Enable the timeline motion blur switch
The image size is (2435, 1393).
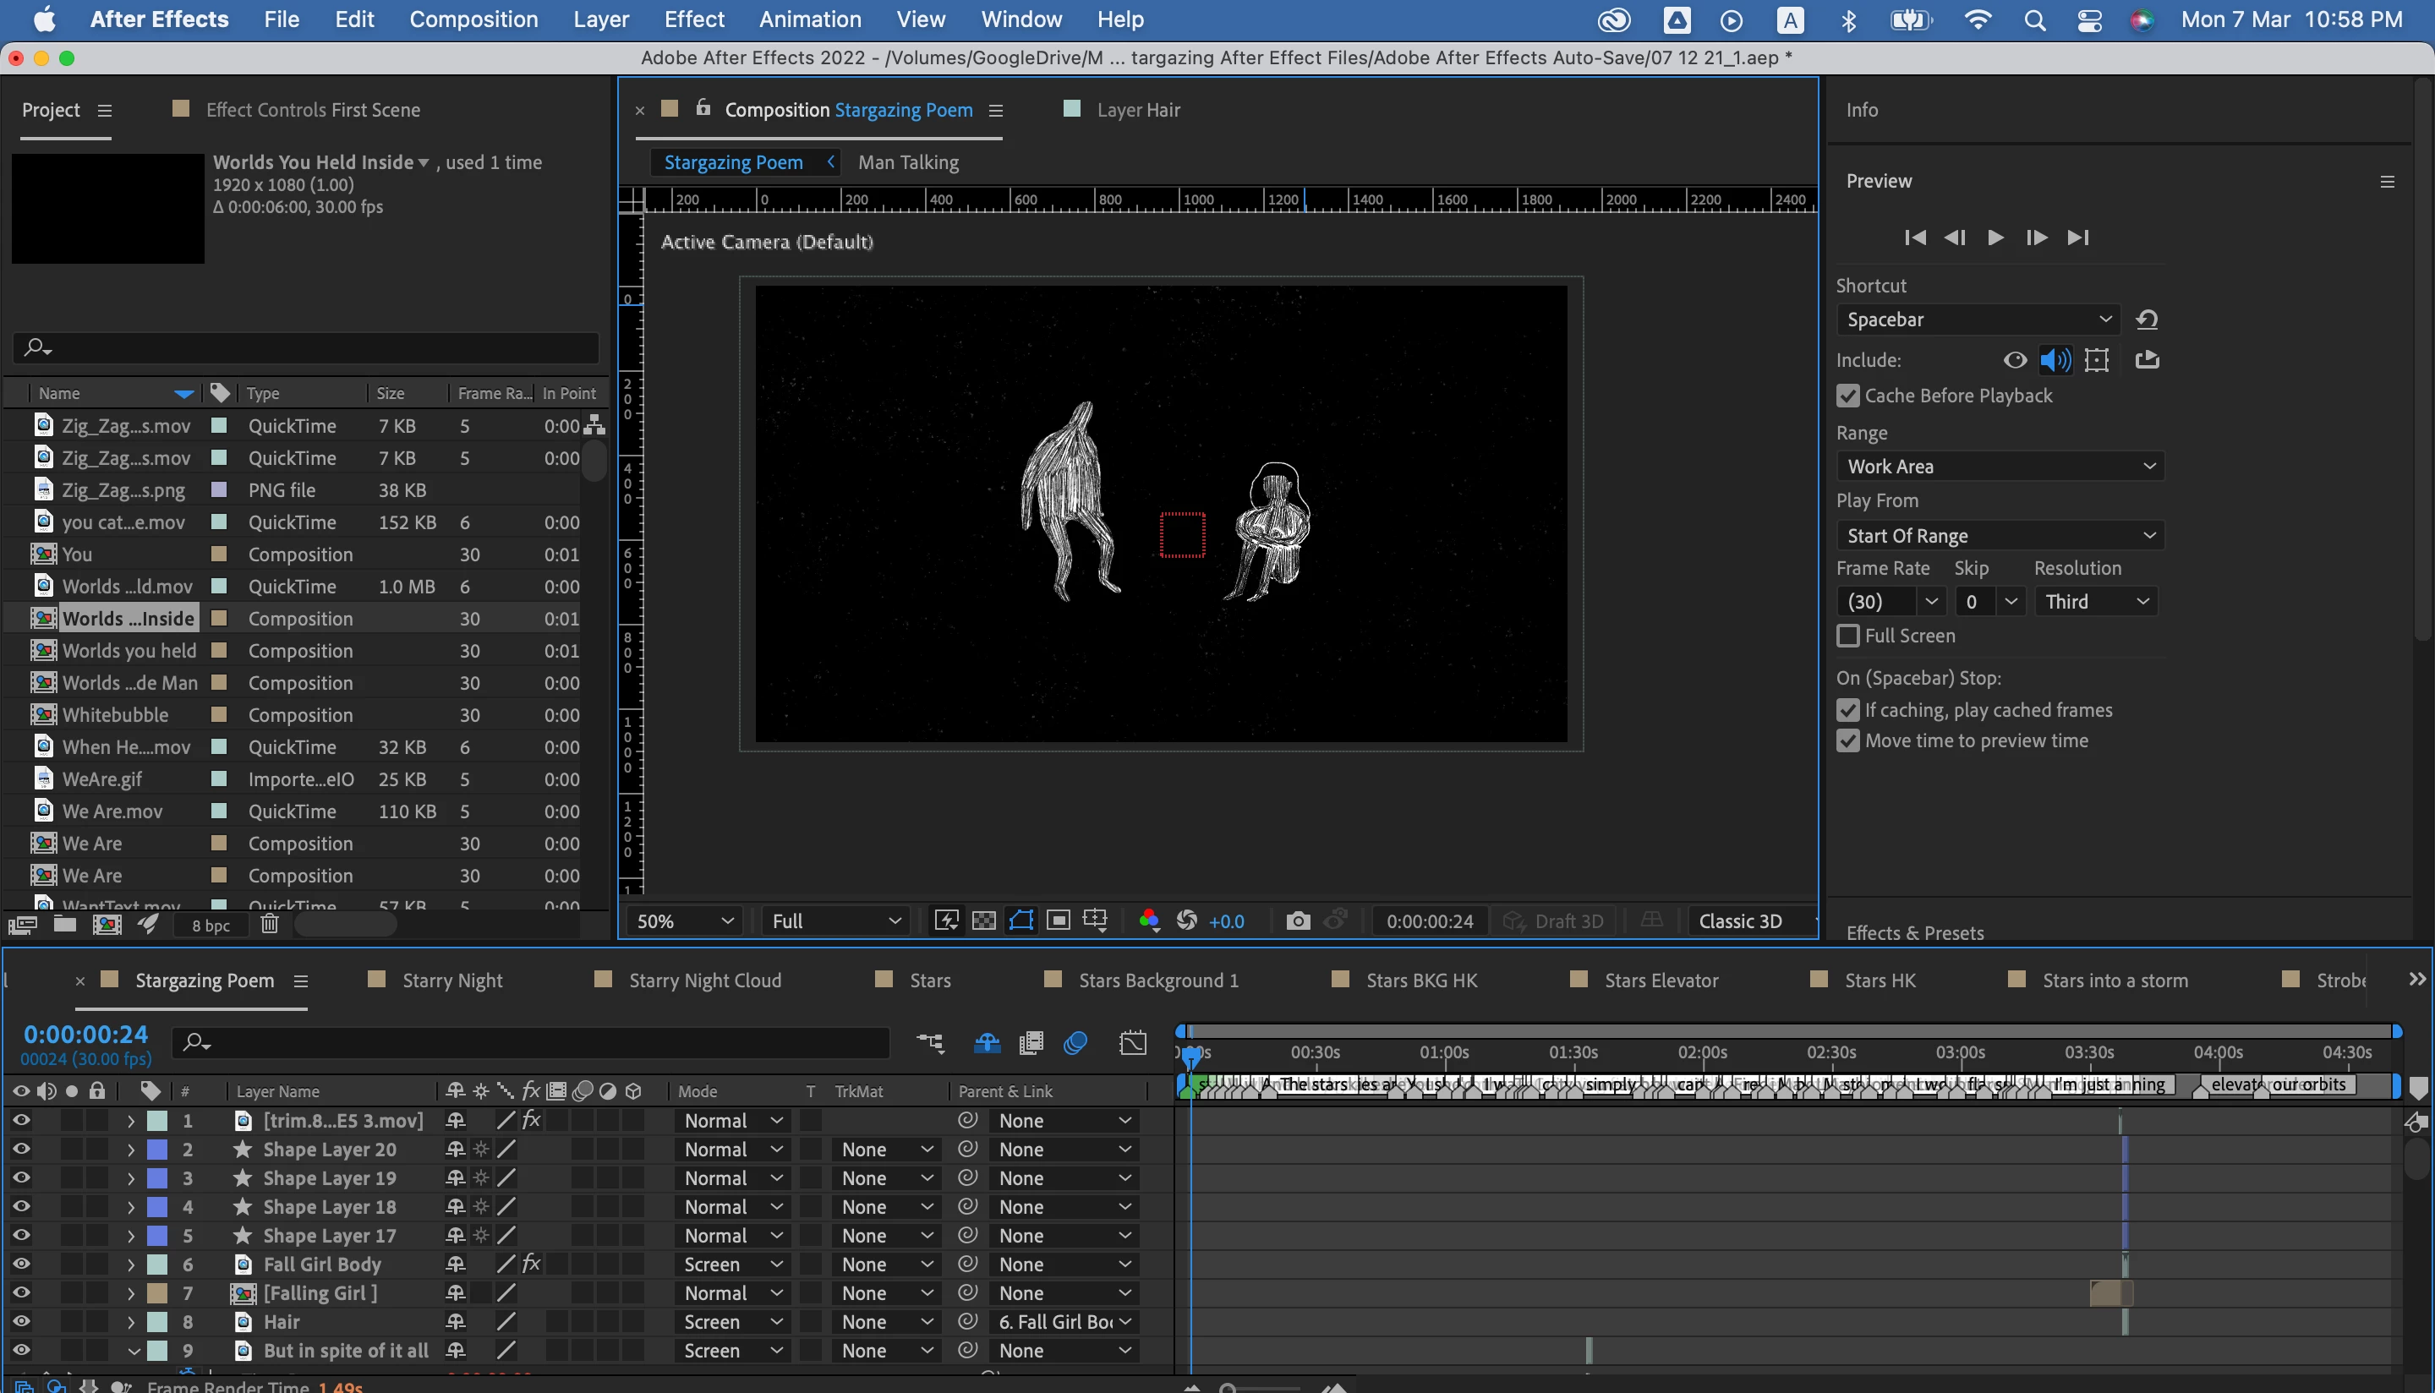coord(1075,1042)
